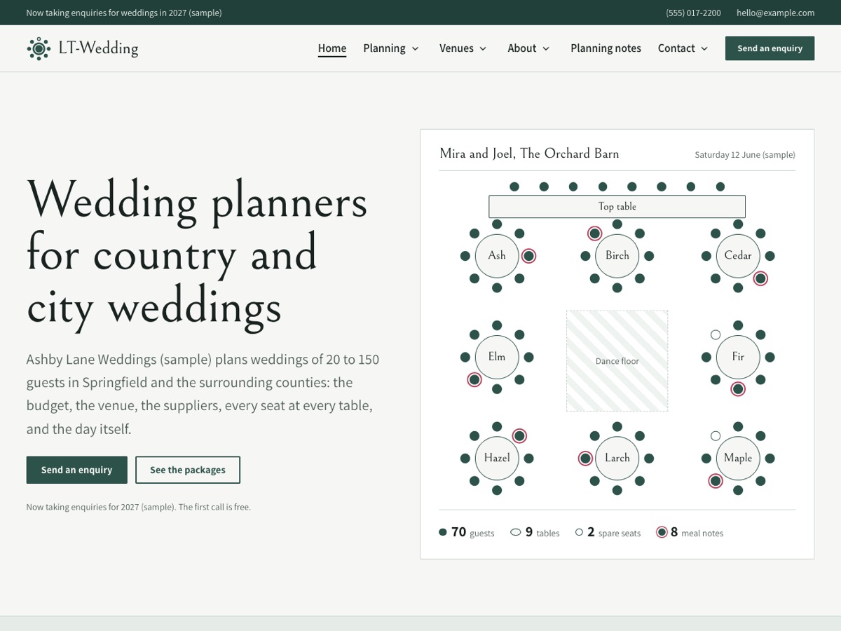
Task: Open the Home nav link
Action: pyautogui.click(x=332, y=48)
